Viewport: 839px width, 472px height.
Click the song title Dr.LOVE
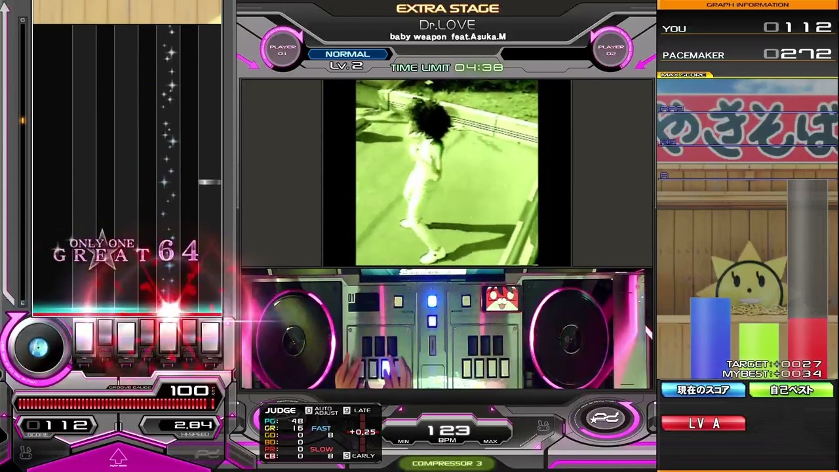[x=447, y=25]
